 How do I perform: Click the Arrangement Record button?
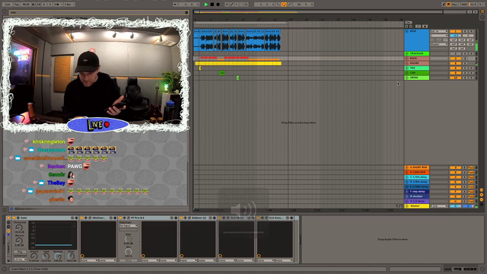[x=218, y=5]
